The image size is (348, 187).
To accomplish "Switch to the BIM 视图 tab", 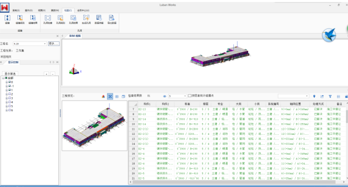I will coord(75,36).
